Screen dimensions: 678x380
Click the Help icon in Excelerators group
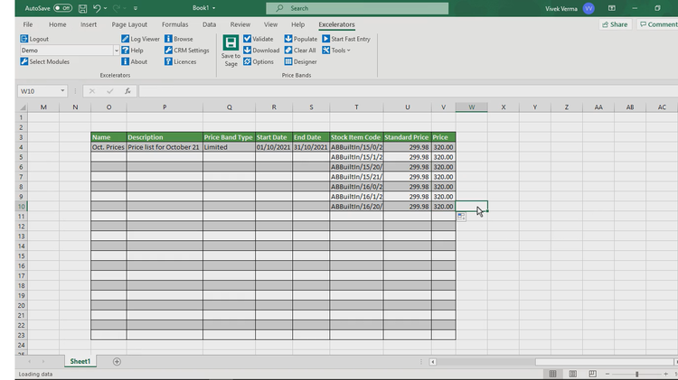[x=125, y=50]
